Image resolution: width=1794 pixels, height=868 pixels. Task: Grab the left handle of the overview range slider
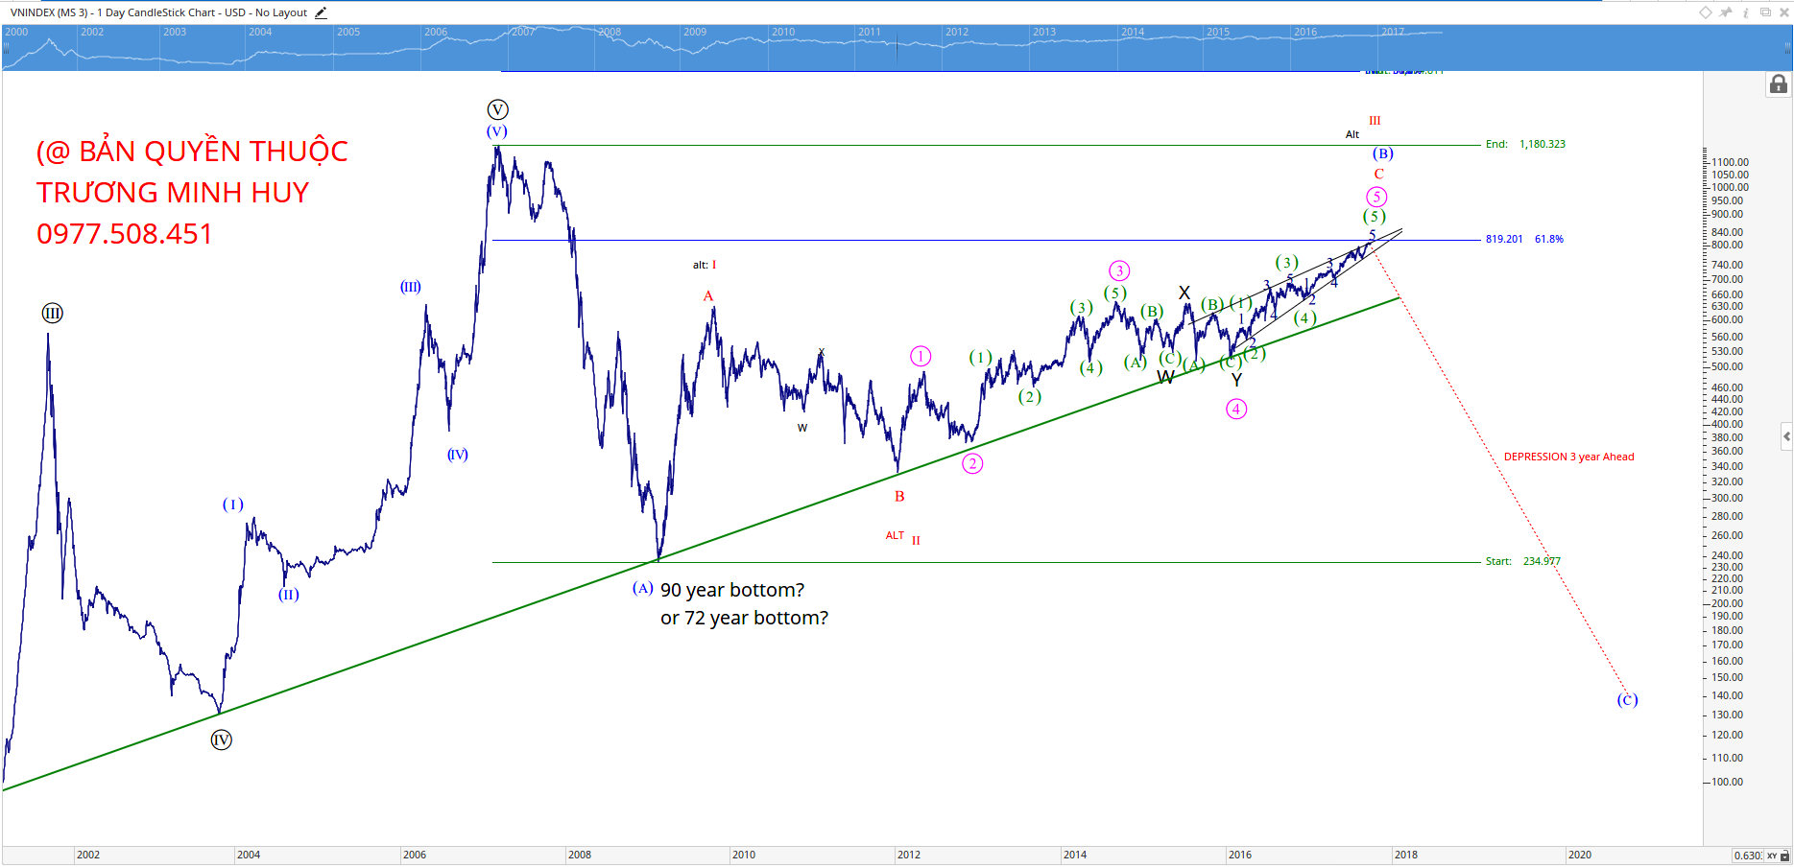click(6, 47)
